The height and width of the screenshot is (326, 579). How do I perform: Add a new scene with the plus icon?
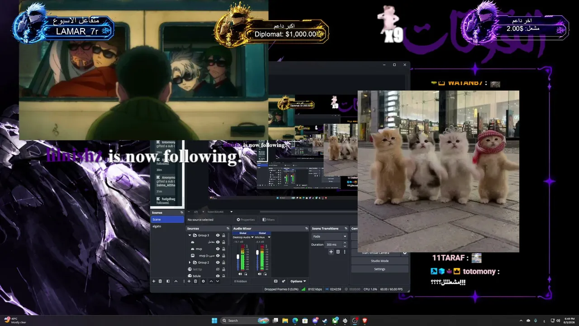[x=154, y=281]
